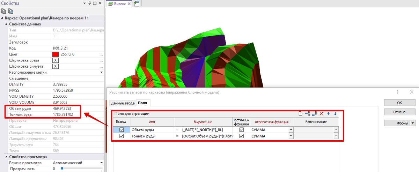Image resolution: width=419 pixels, height=172 pixels.
Task: Switch to the Данные ввода tab
Action: tap(122, 103)
